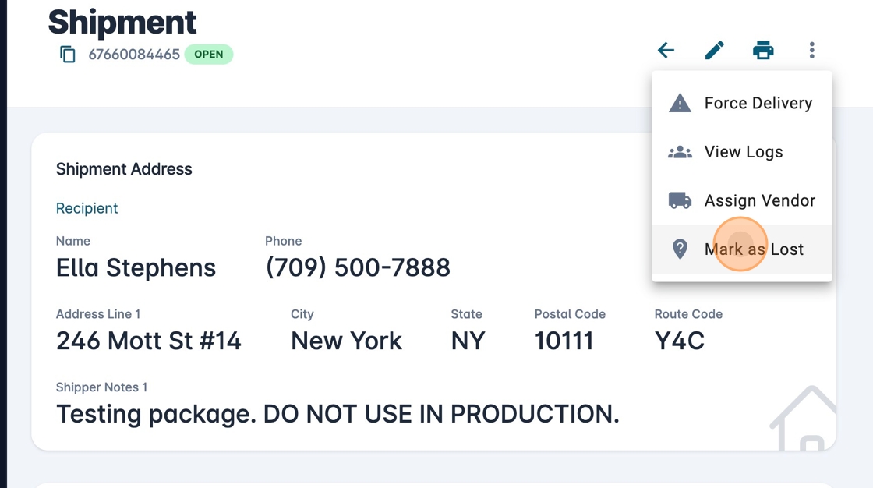This screenshot has width=873, height=488.
Task: Click the OPEN status badge
Action: point(209,55)
